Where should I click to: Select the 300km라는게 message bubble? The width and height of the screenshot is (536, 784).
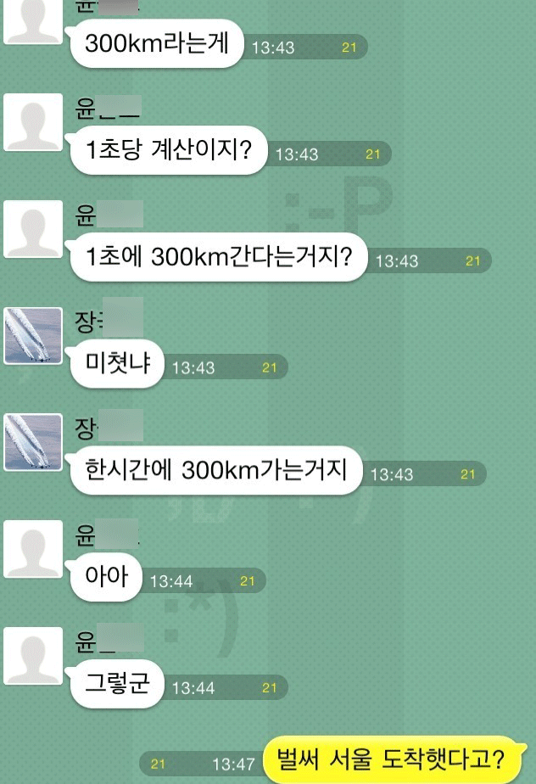coord(157,43)
